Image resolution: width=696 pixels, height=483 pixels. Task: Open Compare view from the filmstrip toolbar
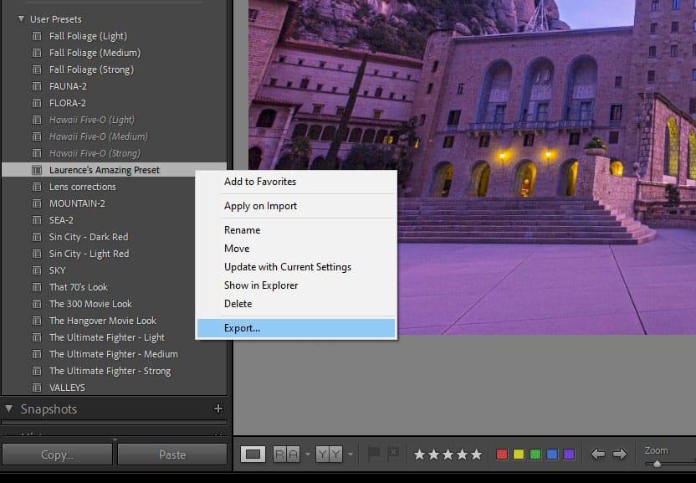pos(285,454)
